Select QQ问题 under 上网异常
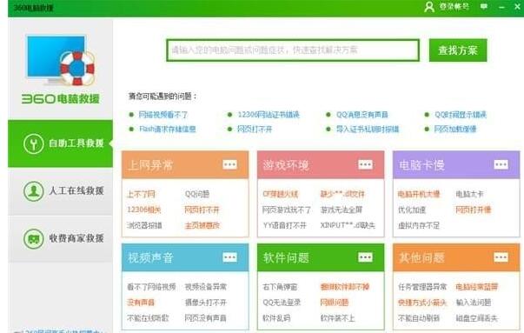Viewport: 524px width, 333px height. [197, 194]
